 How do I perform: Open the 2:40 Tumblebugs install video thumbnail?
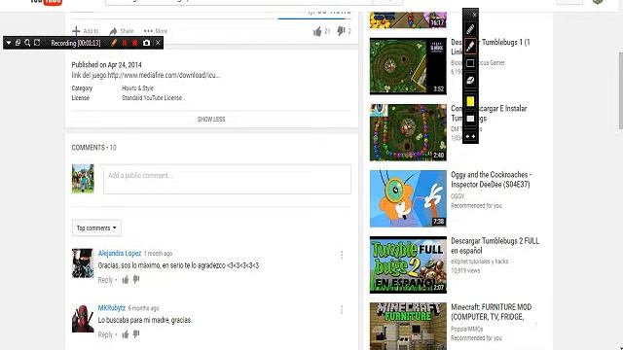point(408,132)
